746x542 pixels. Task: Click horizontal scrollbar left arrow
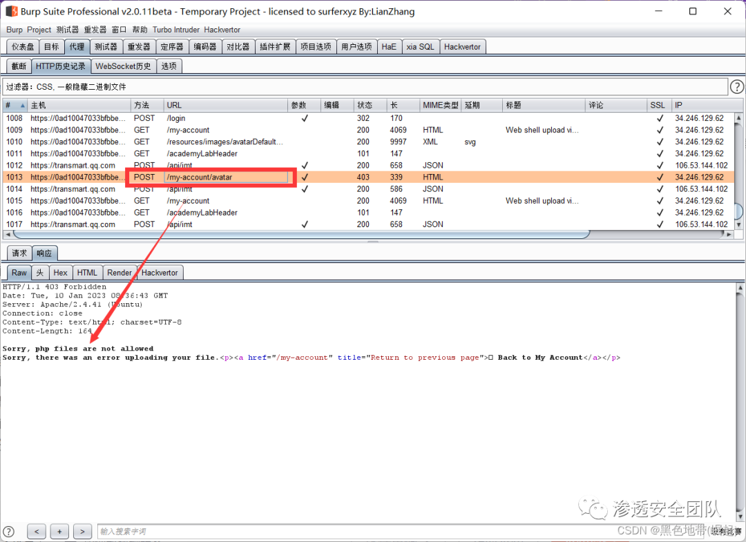tap(7, 234)
